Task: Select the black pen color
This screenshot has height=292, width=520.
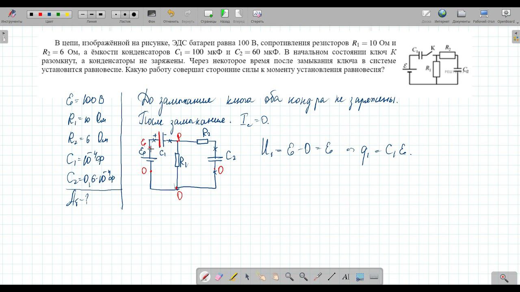Action: (x=32, y=15)
